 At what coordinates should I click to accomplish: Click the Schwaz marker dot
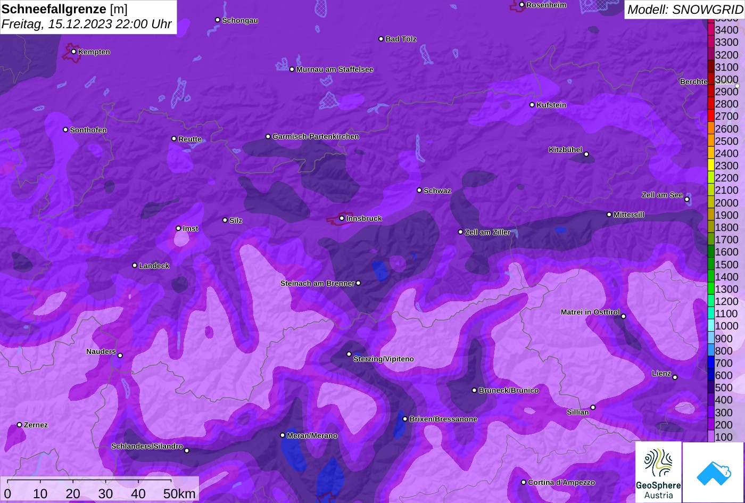coord(419,190)
